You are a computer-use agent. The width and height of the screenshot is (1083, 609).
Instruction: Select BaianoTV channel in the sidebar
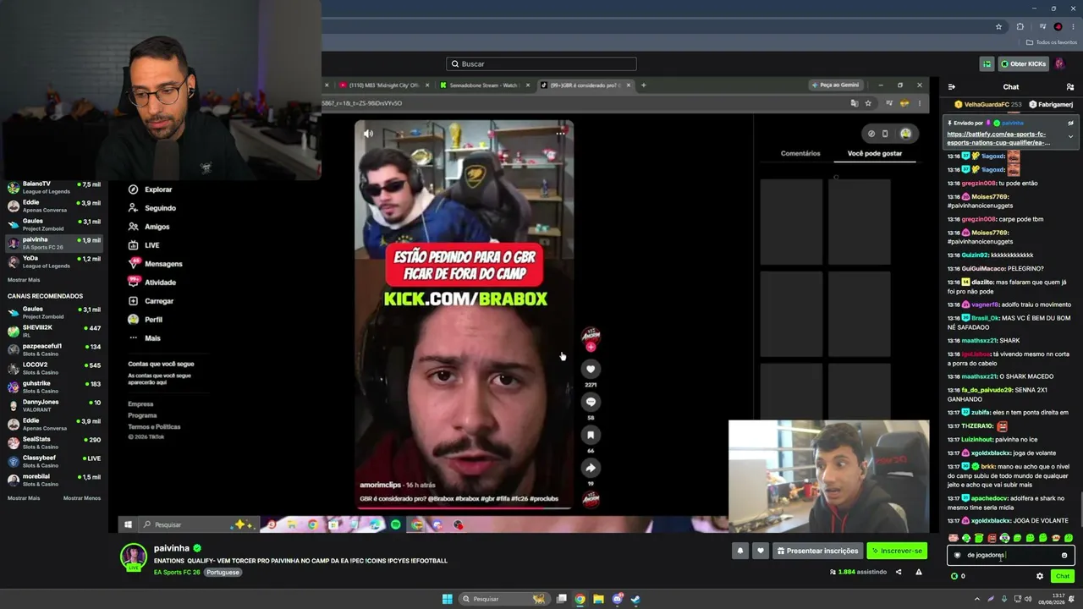point(54,187)
